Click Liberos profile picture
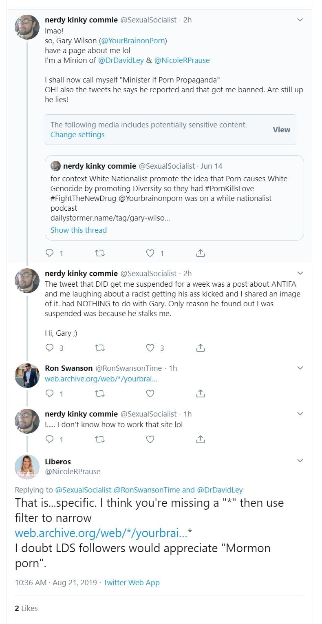Screen dimensions: 322x624 27,466
